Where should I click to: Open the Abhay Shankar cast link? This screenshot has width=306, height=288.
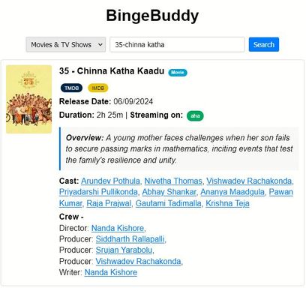169,192
